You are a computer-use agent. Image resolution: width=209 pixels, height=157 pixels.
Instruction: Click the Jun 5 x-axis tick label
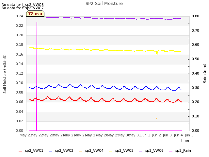coord(189,135)
